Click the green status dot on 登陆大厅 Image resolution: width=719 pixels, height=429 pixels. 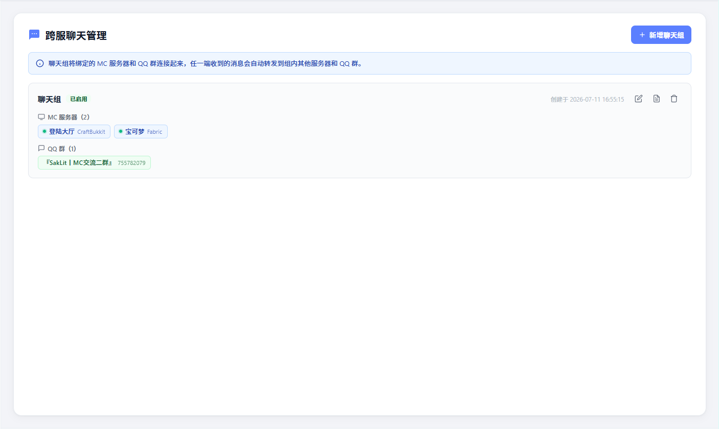[44, 131]
